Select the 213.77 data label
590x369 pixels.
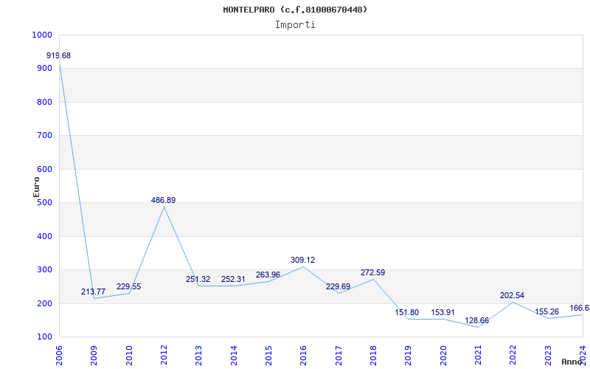[93, 292]
